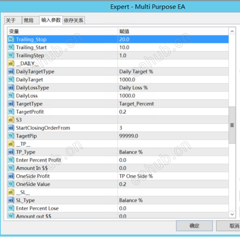240x237 pixels.
Task: Select Amount In $$ value 0.0
Action: (x=173, y=168)
